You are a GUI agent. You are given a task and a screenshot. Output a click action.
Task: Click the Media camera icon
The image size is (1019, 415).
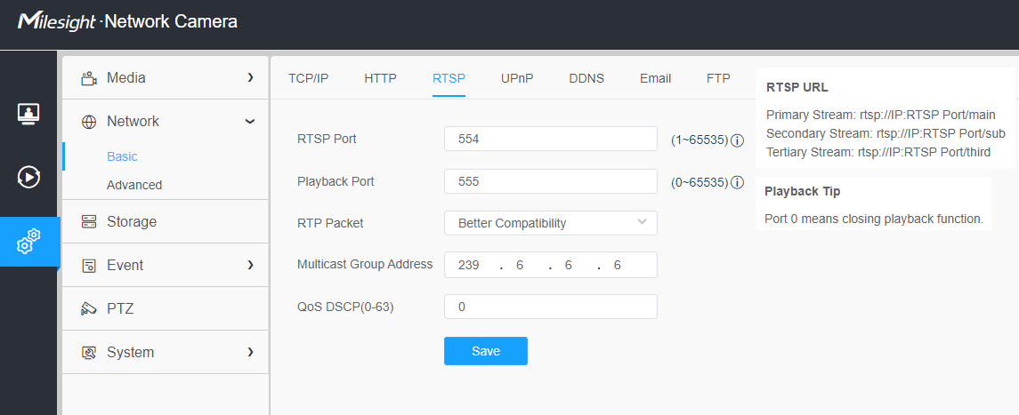[88, 78]
